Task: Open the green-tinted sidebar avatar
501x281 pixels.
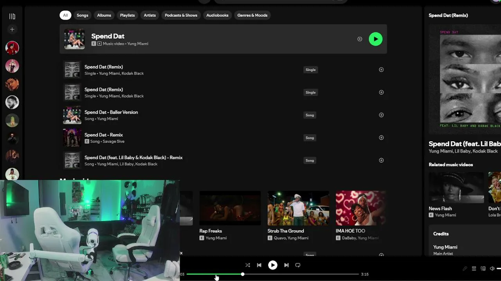Action: coord(12,120)
